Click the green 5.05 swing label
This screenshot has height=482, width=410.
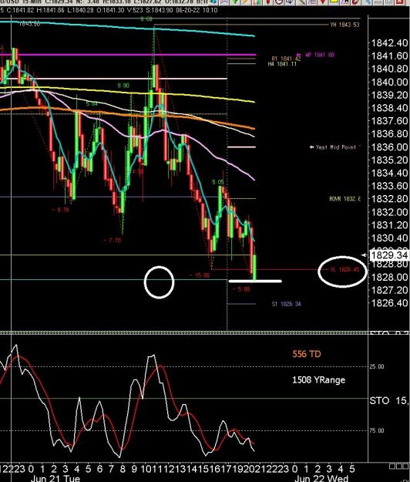pyautogui.click(x=218, y=182)
